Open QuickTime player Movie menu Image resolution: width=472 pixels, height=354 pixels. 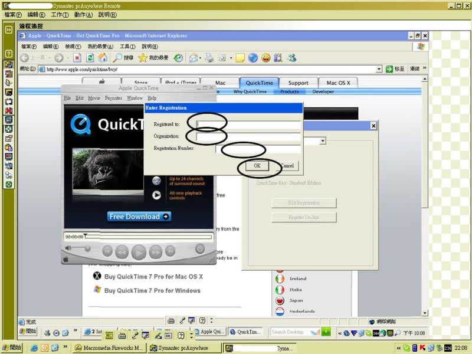click(94, 98)
